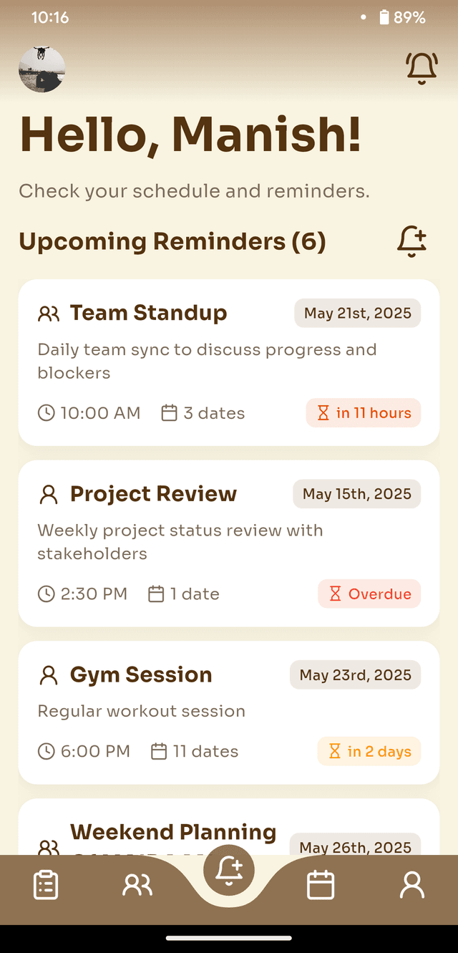The image size is (458, 953).
Task: Open the calendar tab icon in bottom navigation
Action: pyautogui.click(x=321, y=884)
